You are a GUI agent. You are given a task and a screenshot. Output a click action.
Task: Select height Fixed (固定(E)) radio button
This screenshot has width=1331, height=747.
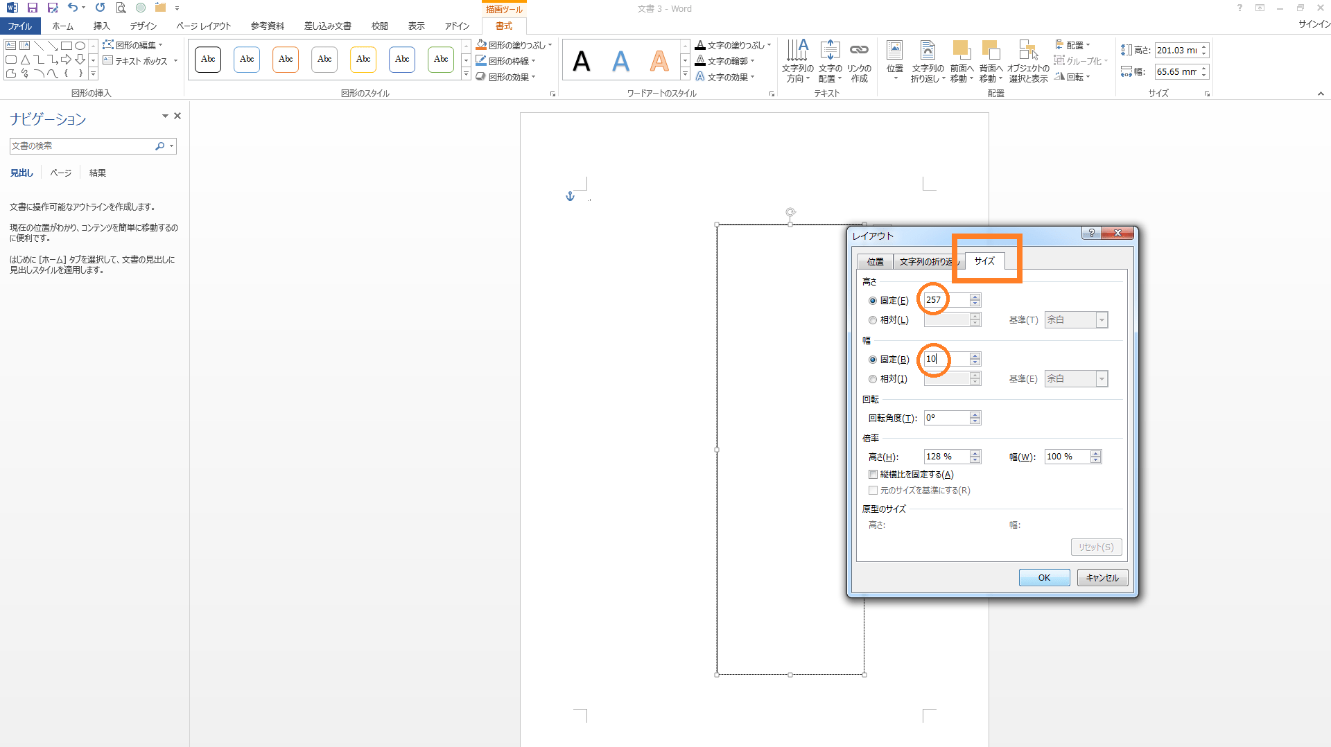coord(873,301)
